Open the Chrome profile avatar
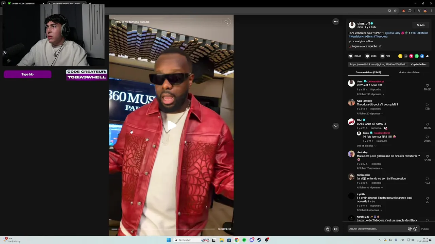Image resolution: width=435 pixels, height=244 pixels. (x=425, y=11)
